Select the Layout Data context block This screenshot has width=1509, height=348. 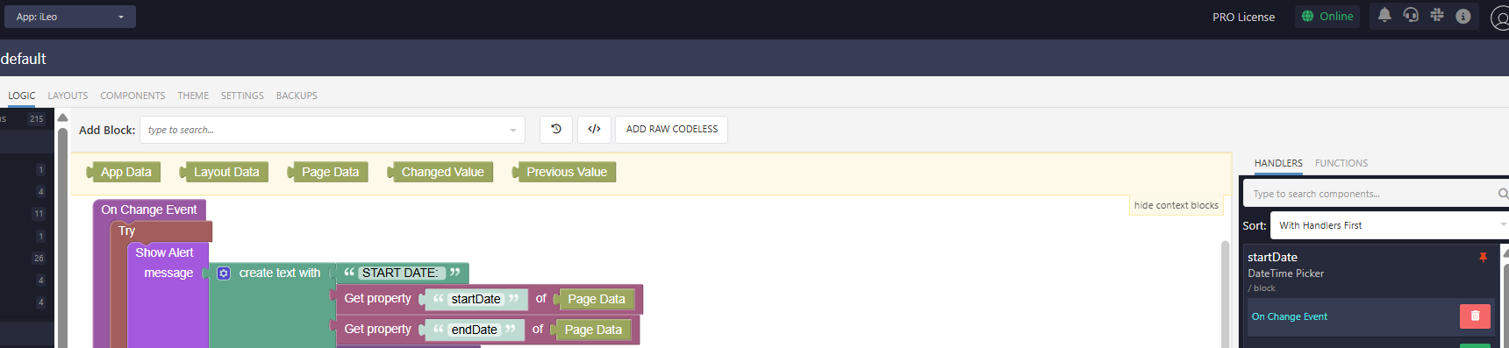pos(223,172)
